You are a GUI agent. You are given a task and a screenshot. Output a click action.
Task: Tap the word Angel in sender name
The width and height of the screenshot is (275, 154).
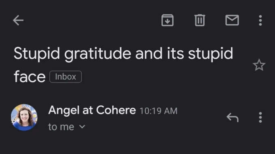click(64, 111)
